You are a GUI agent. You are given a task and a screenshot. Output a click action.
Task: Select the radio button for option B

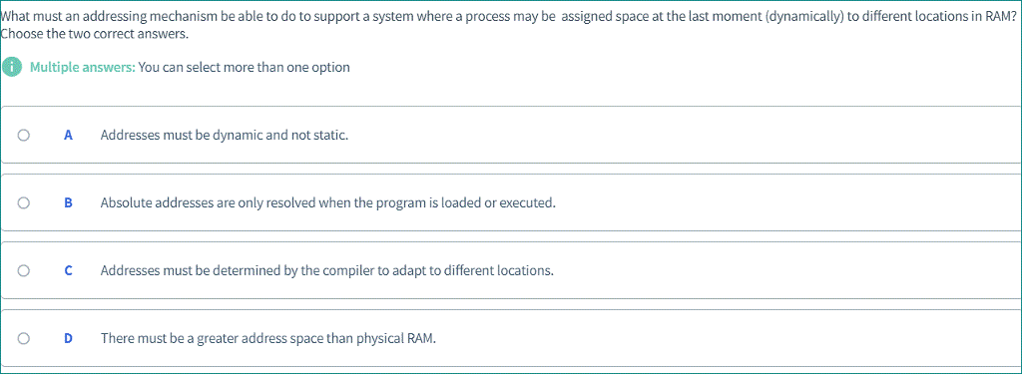click(24, 202)
